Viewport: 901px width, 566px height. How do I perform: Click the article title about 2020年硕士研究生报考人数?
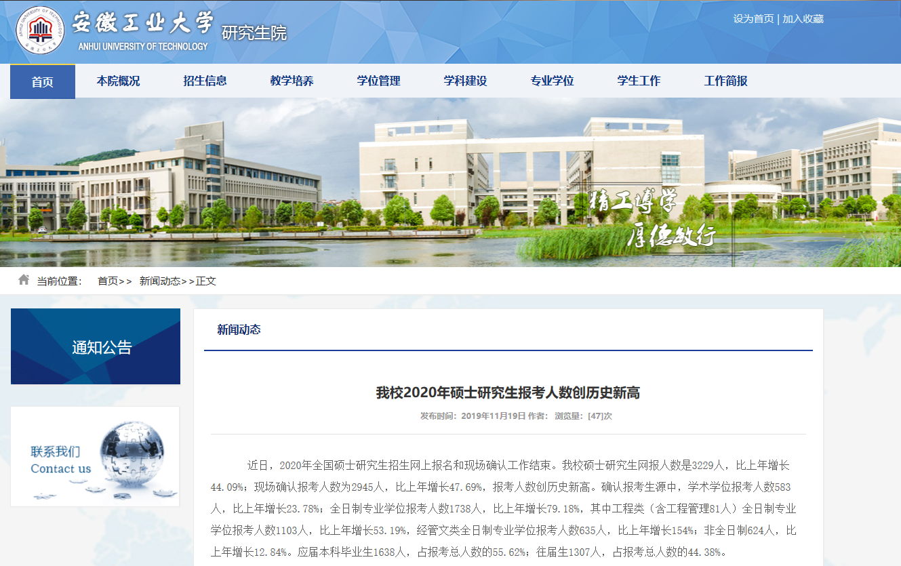508,392
